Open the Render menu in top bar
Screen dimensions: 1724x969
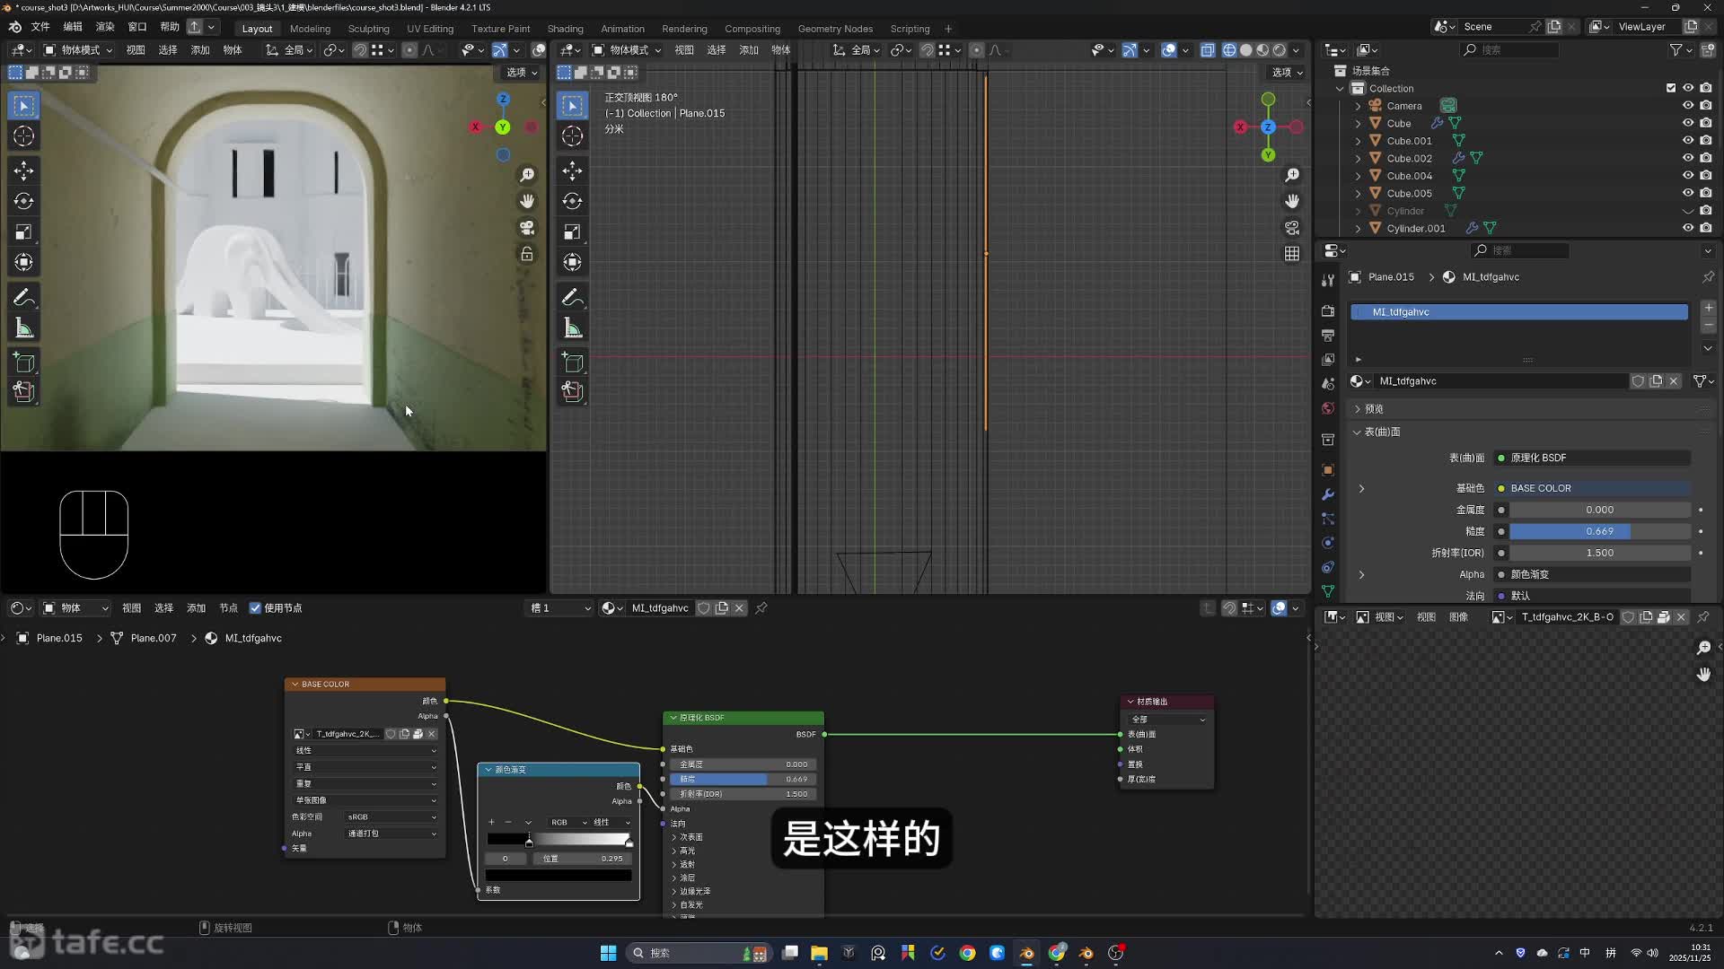click(105, 27)
